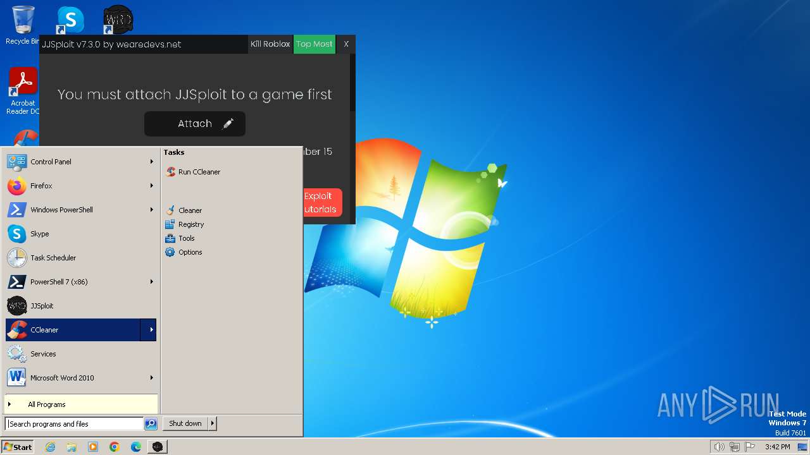810x455 pixels.
Task: Open Task Scheduler
Action: 81,258
